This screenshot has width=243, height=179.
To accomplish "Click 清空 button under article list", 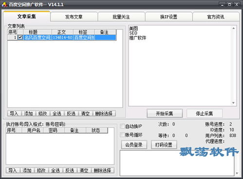I will coord(85,113).
